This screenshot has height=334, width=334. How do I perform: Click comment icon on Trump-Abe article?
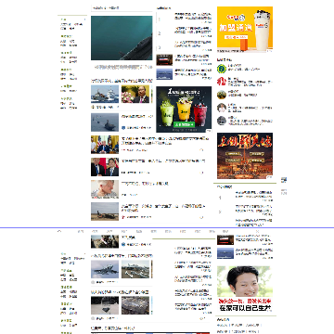201,173
